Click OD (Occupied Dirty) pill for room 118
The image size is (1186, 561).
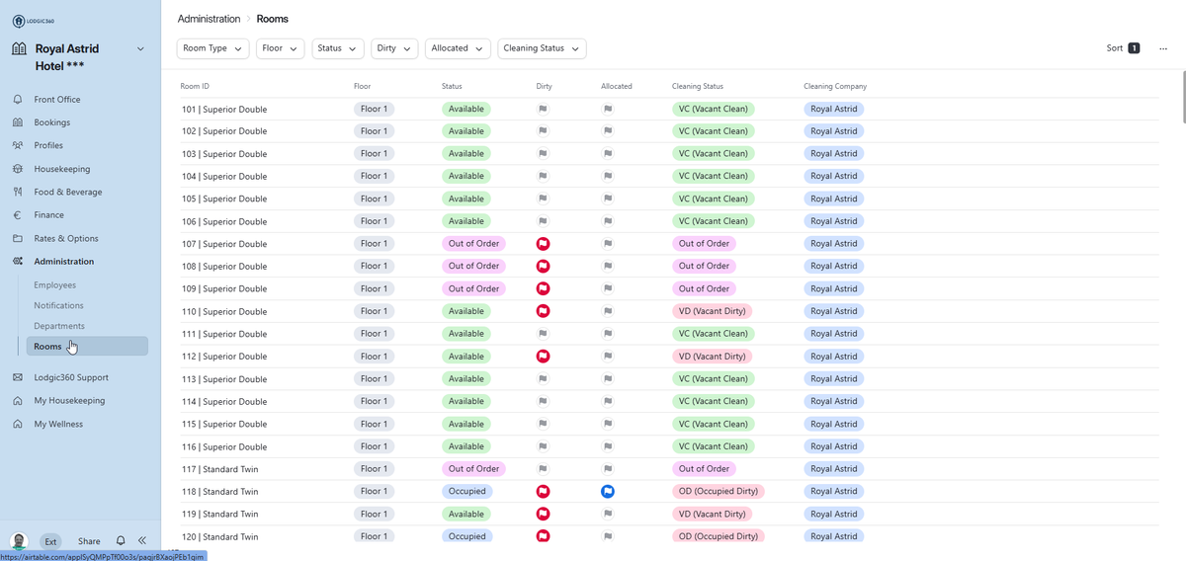719,491
